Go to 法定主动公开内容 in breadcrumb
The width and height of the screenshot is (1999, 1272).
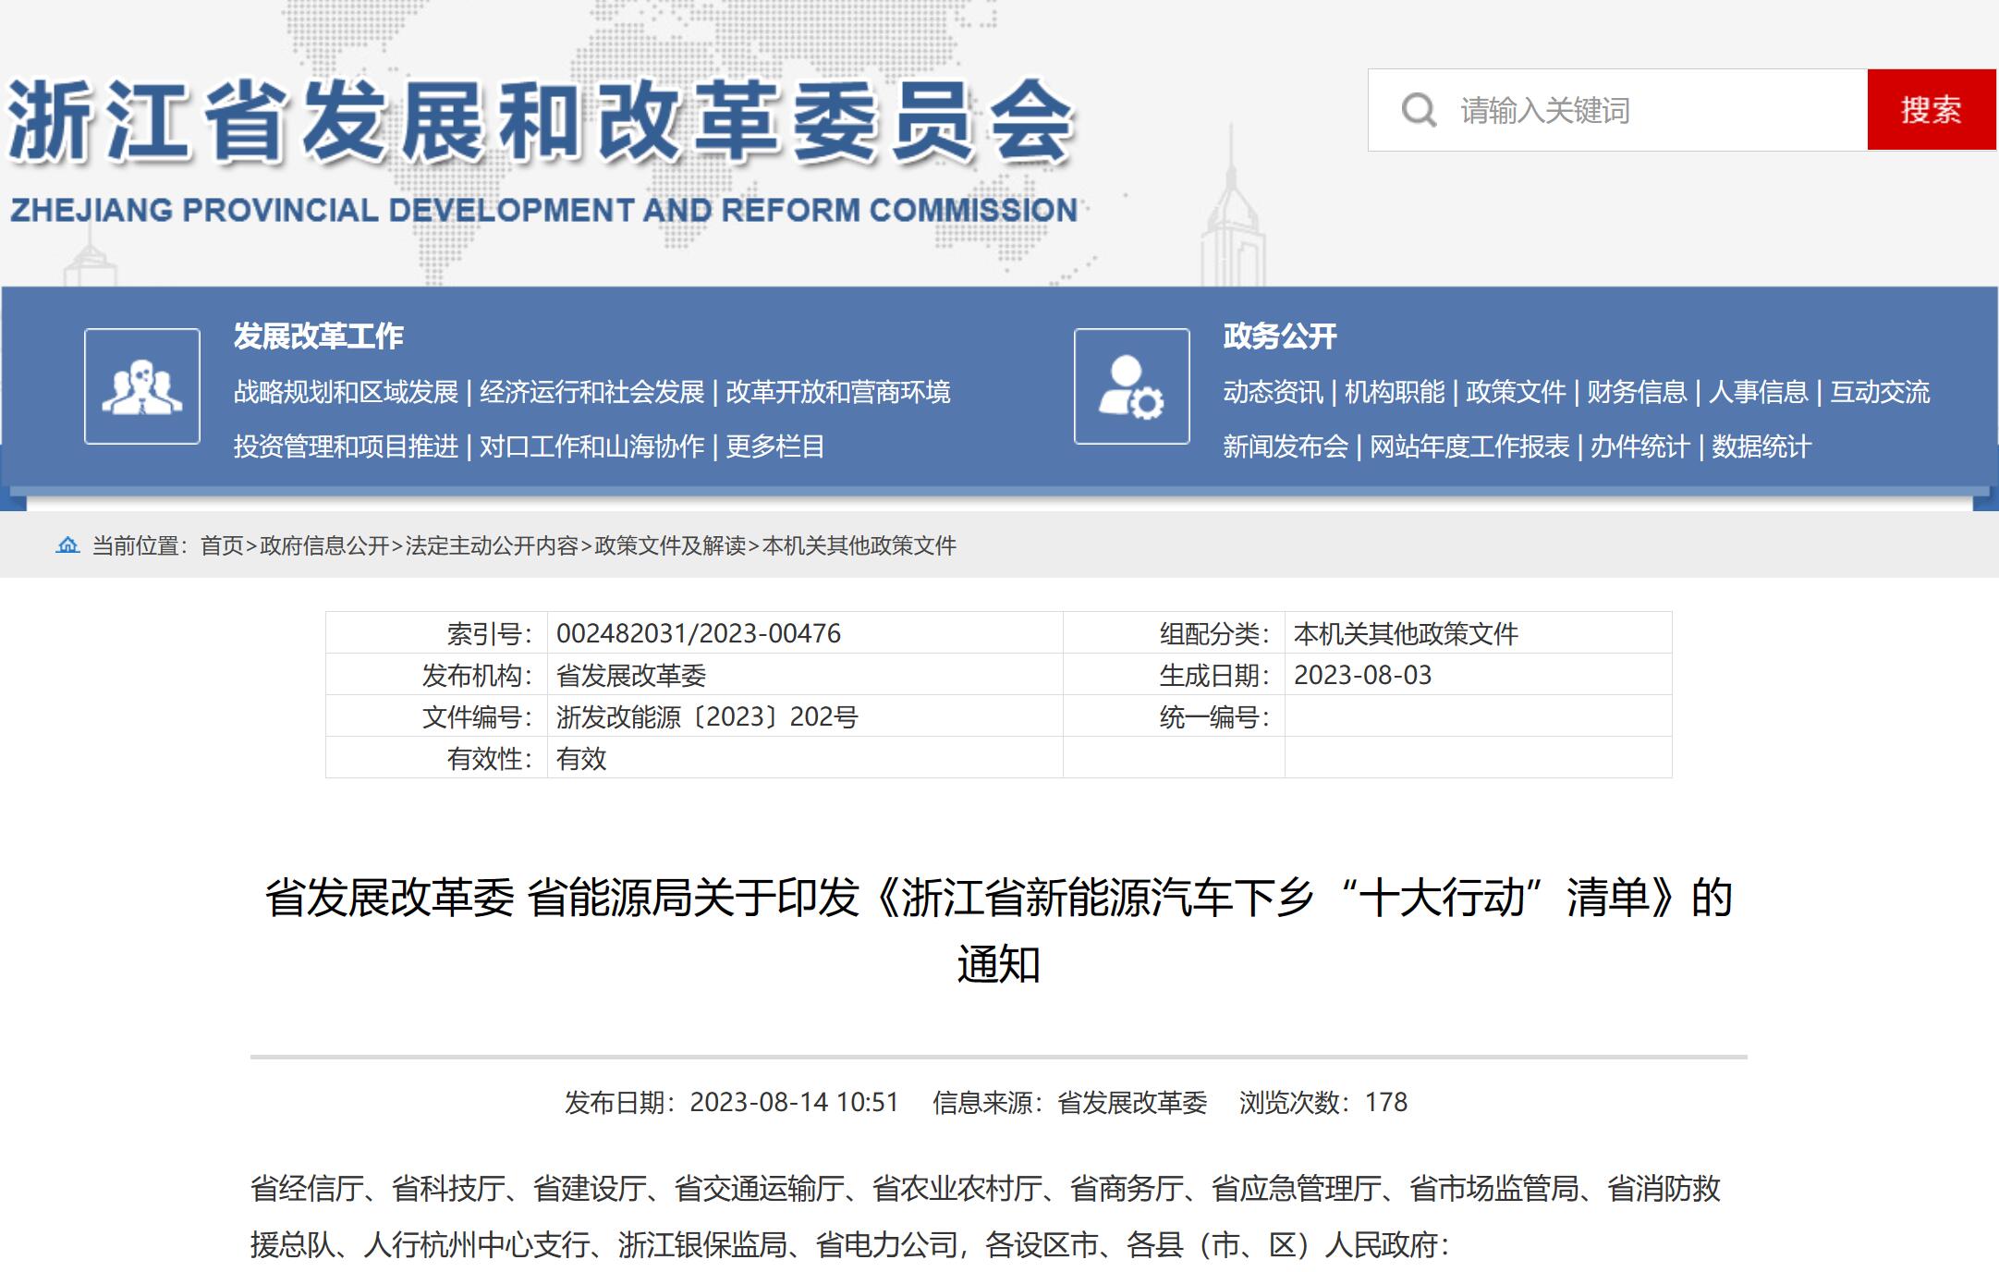pyautogui.click(x=492, y=545)
